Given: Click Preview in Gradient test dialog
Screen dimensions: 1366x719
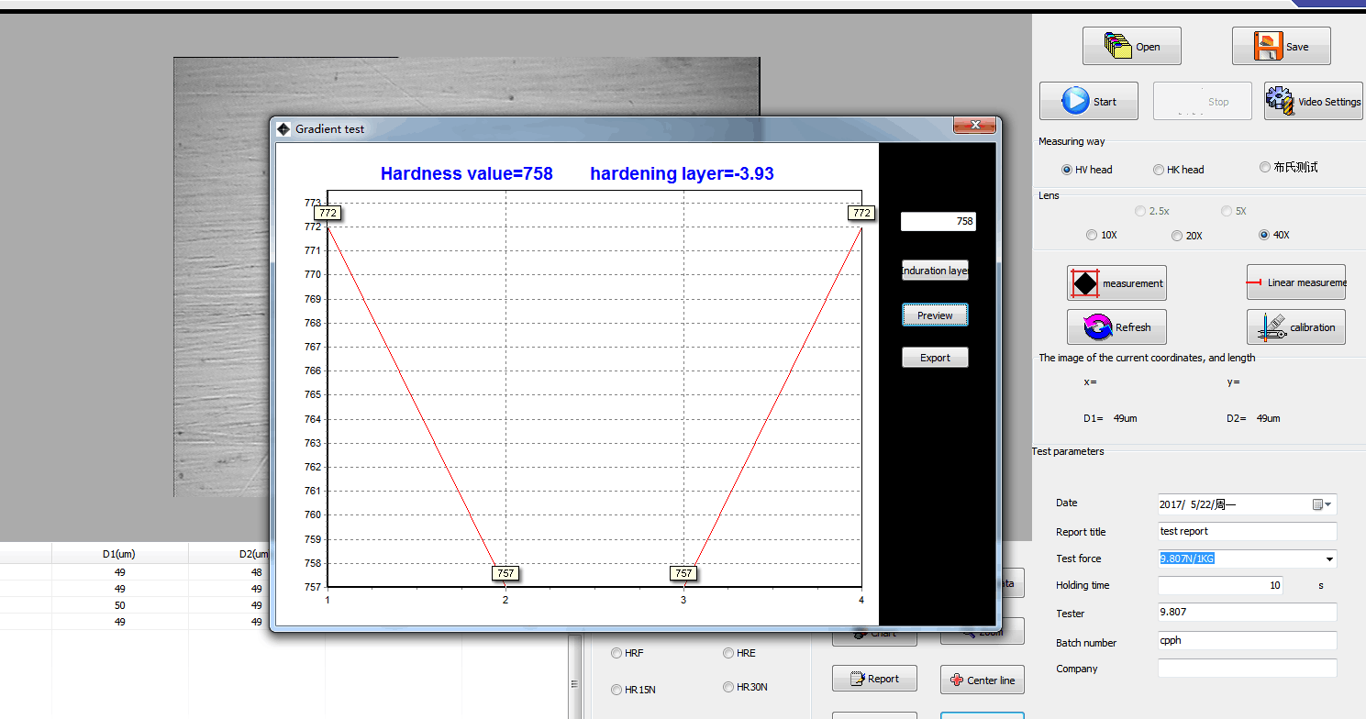Looking at the screenshot, I should [x=935, y=315].
